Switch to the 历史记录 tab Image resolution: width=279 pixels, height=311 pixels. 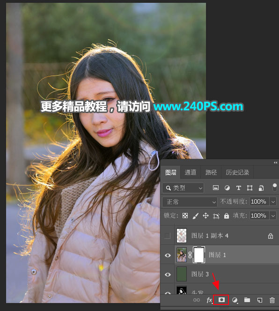click(237, 172)
